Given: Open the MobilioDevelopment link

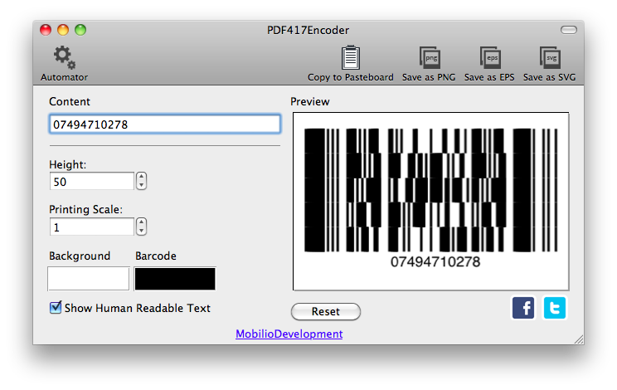Looking at the screenshot, I should click(x=289, y=334).
